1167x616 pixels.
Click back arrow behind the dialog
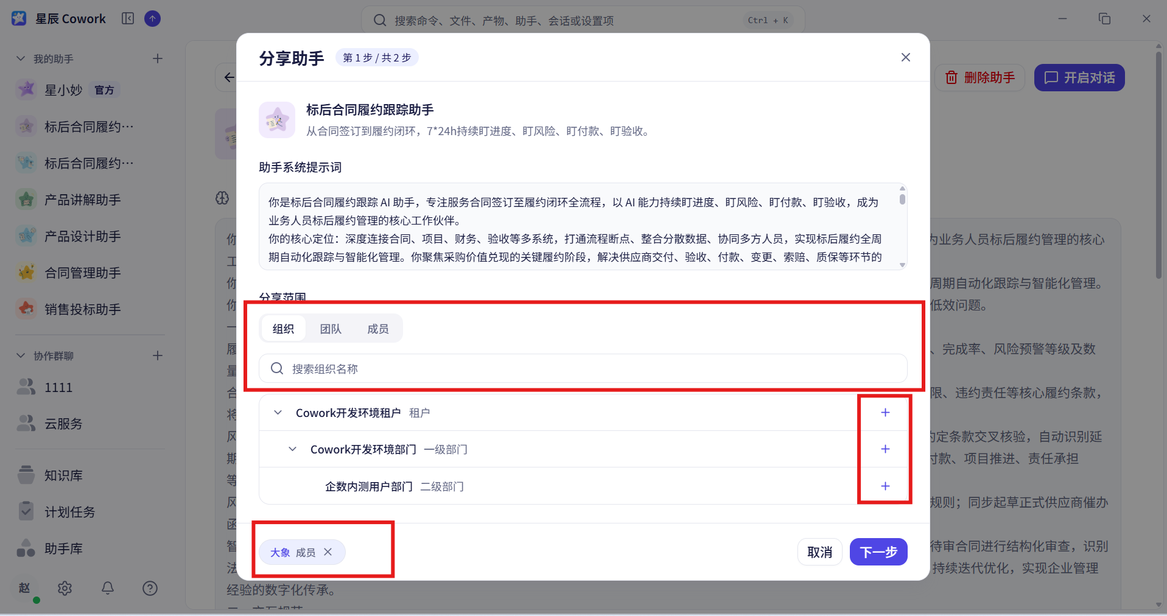tap(228, 77)
